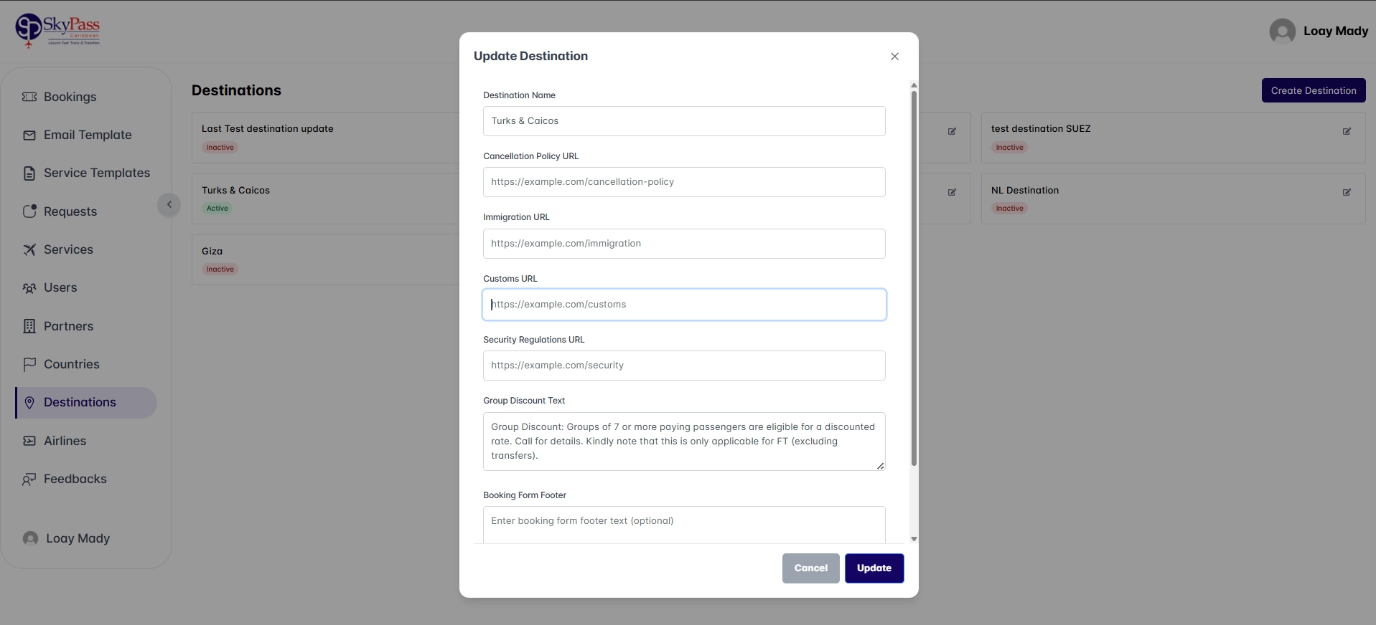The height and width of the screenshot is (625, 1376).
Task: Click the Feedbacks icon in sidebar
Action: (29, 479)
